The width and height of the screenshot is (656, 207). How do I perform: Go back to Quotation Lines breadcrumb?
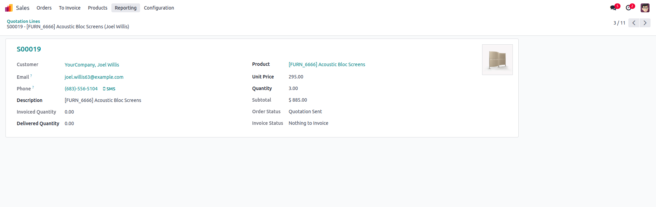tap(23, 21)
